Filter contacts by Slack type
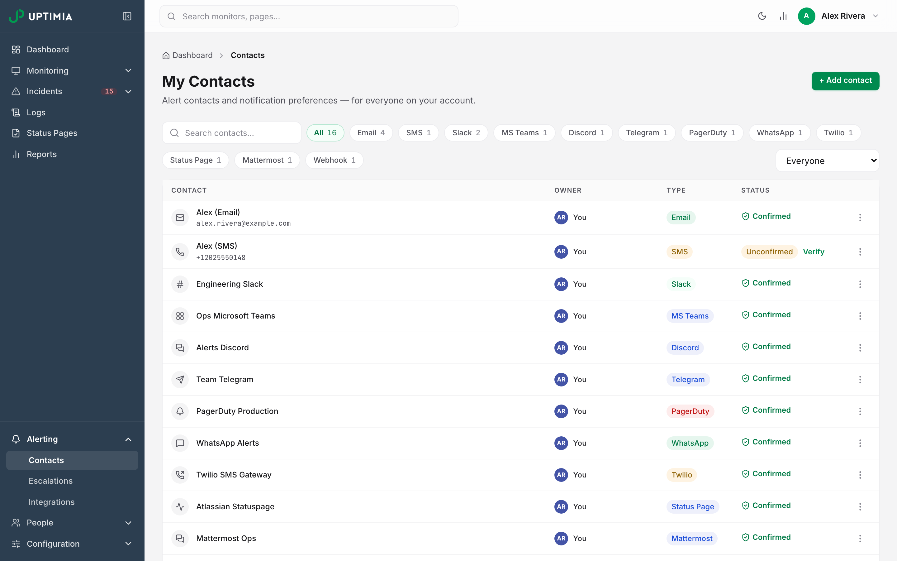The width and height of the screenshot is (897, 561). click(x=466, y=133)
